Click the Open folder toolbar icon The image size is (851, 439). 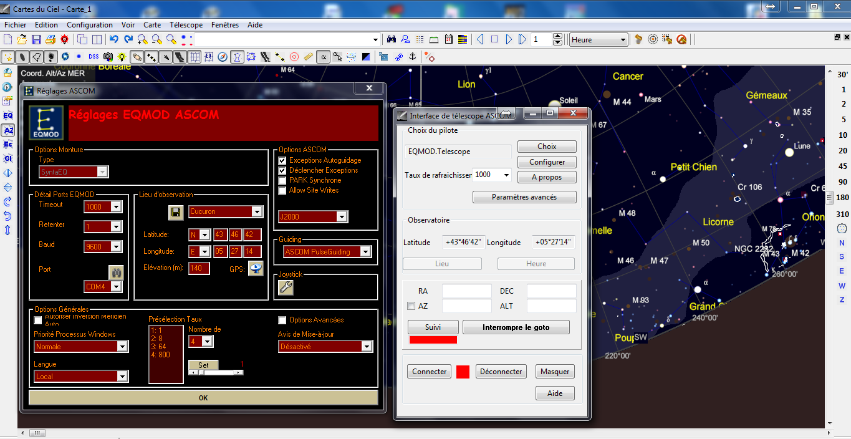(x=22, y=39)
